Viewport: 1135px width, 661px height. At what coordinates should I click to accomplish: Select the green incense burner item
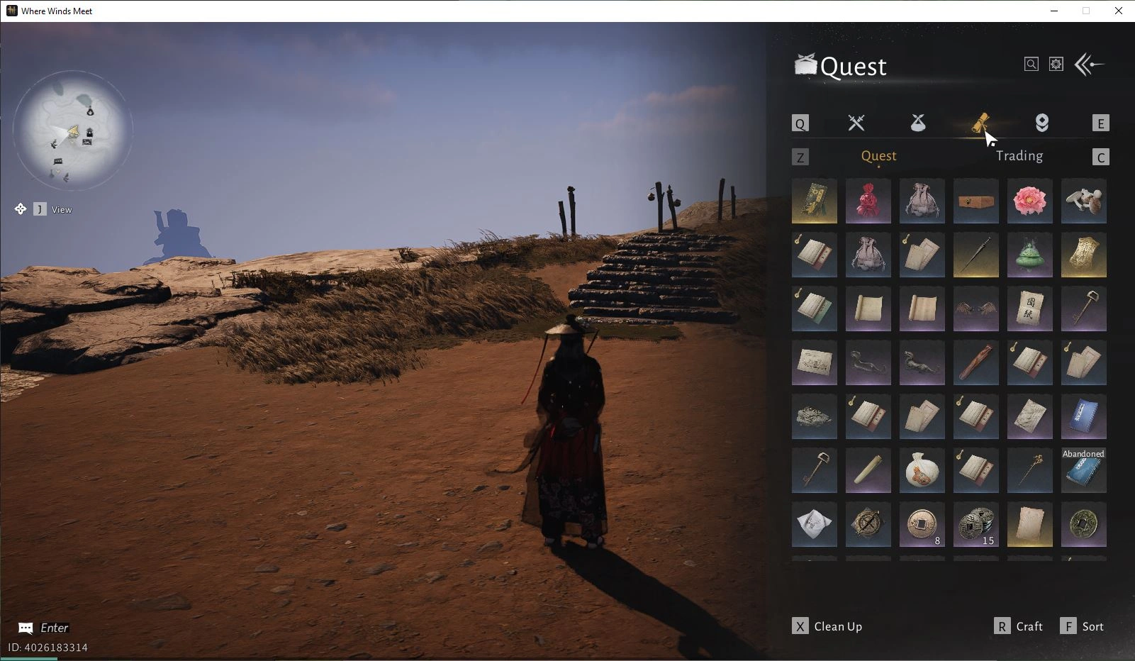coord(1029,255)
